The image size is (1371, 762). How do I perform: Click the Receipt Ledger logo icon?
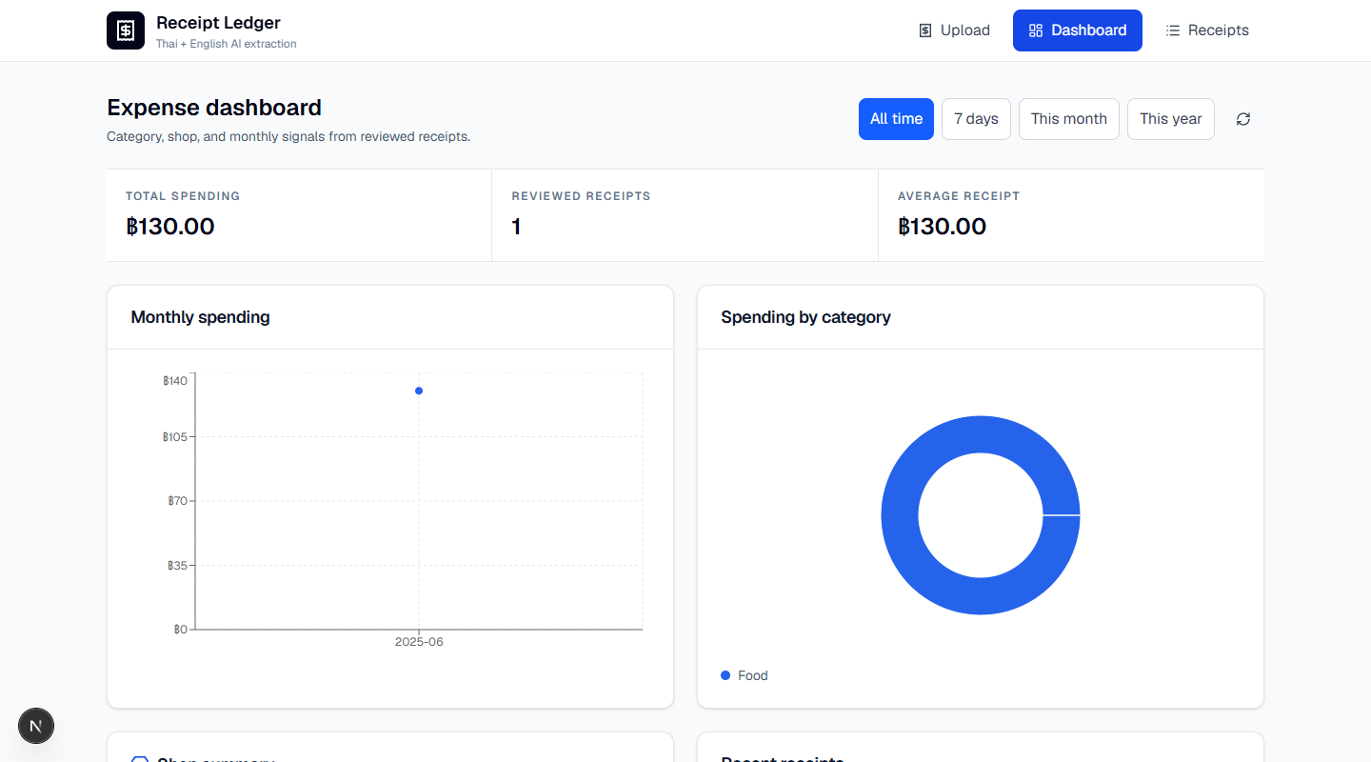click(126, 30)
